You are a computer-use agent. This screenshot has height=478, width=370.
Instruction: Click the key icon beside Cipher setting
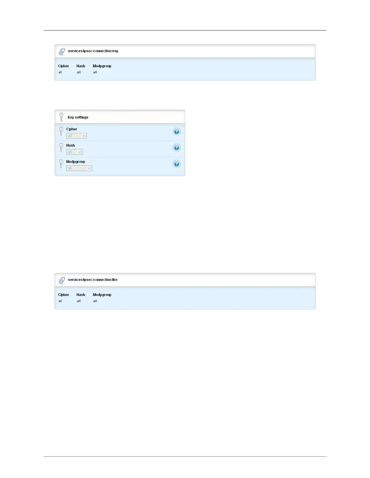pos(61,131)
